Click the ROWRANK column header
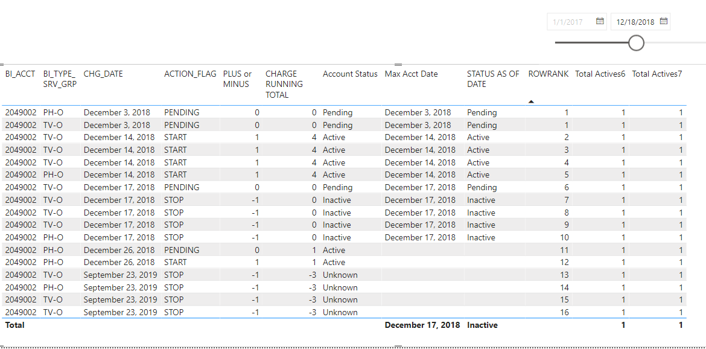Screen dimensions: 706x349 [549, 74]
